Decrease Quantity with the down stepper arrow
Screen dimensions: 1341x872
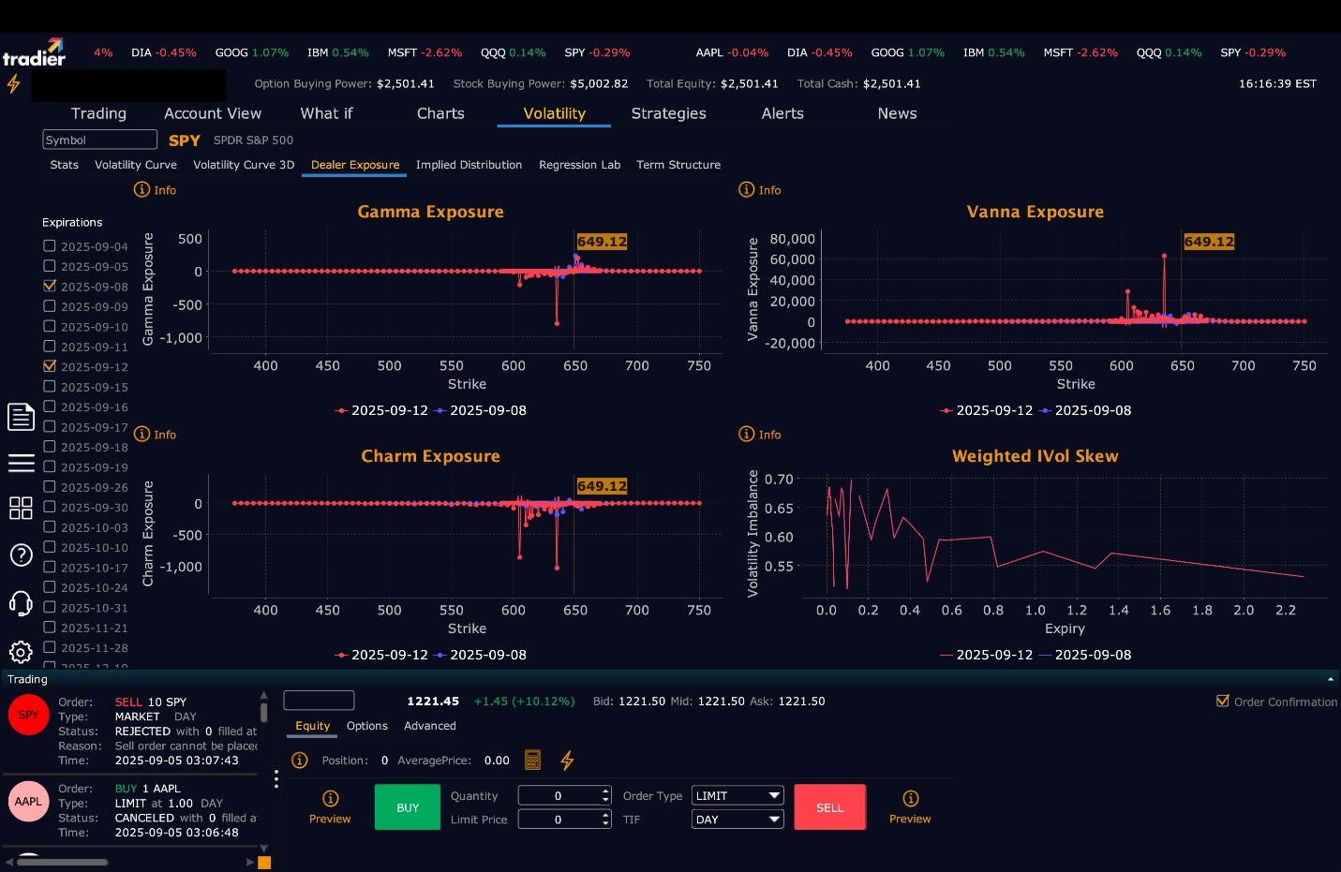(606, 800)
